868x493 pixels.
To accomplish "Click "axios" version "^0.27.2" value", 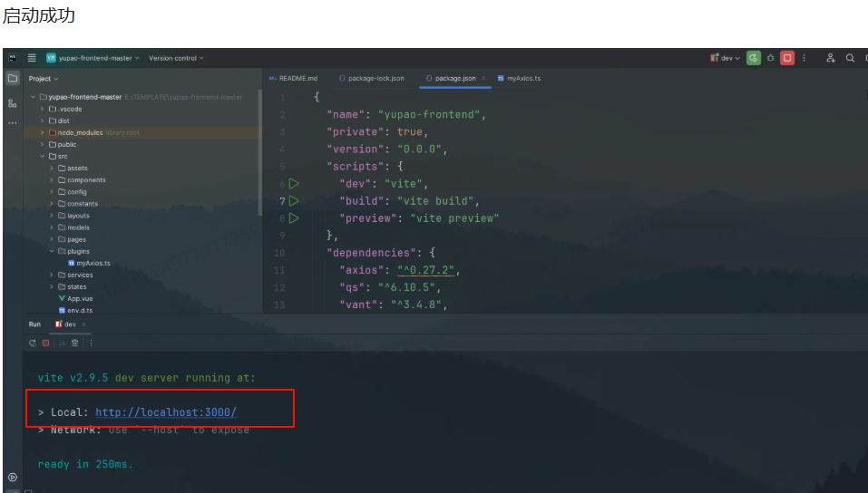I will [425, 270].
